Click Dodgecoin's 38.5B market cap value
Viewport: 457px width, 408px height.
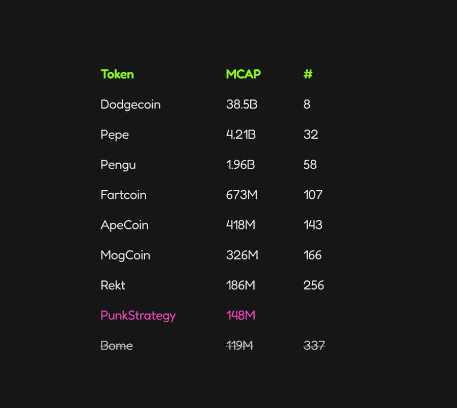click(x=241, y=105)
